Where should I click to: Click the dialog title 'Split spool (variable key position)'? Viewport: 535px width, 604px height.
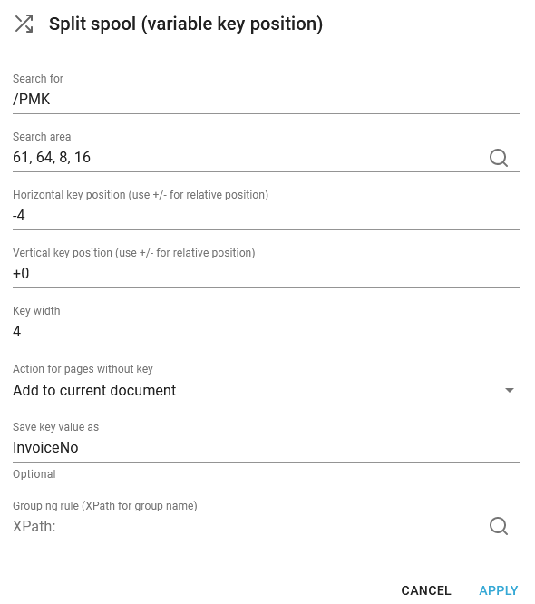click(186, 24)
